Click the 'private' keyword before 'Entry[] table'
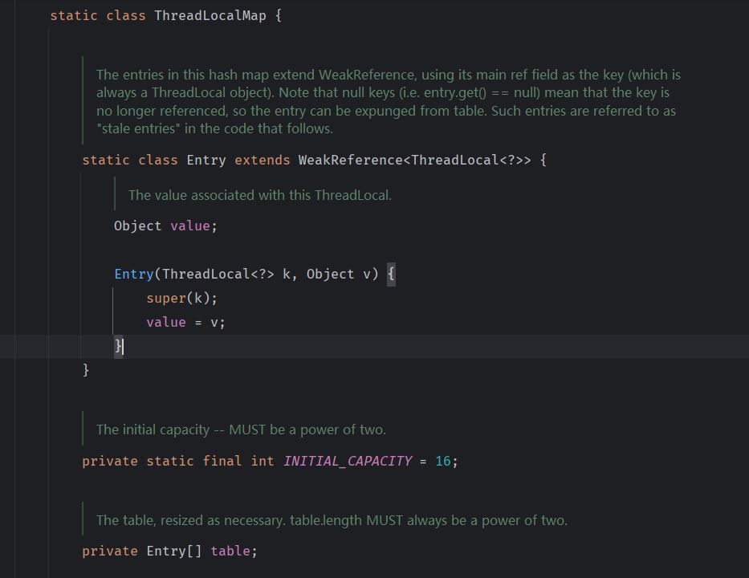Image resolution: width=749 pixels, height=578 pixels. click(110, 551)
